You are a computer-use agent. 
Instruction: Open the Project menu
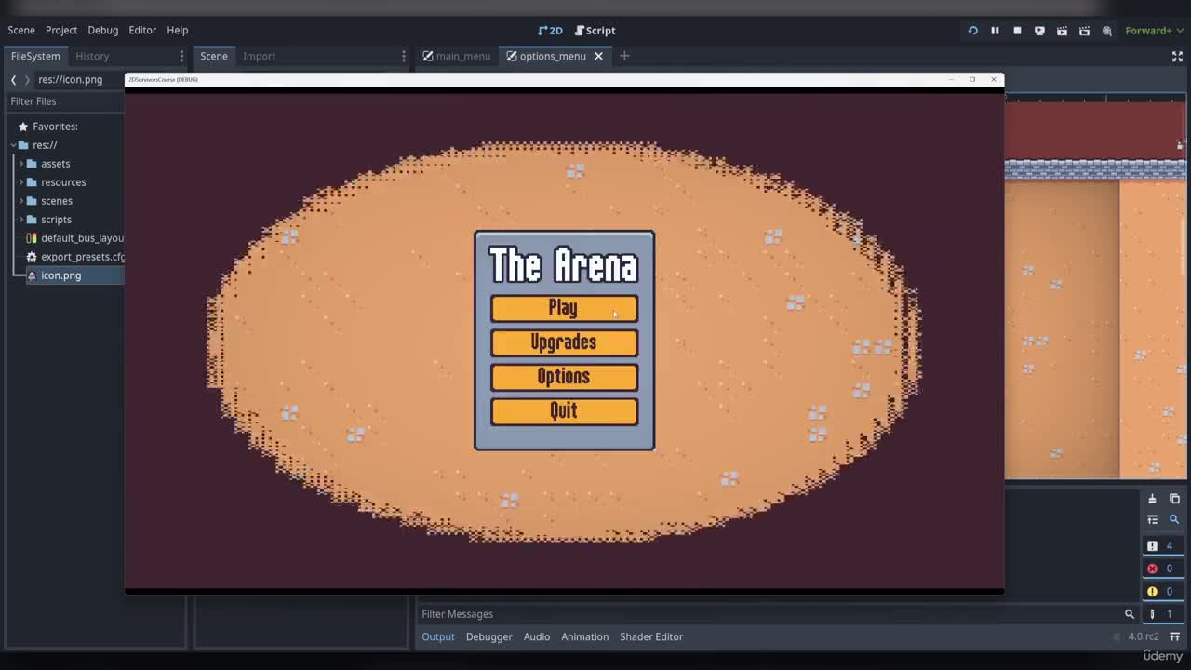tap(61, 30)
